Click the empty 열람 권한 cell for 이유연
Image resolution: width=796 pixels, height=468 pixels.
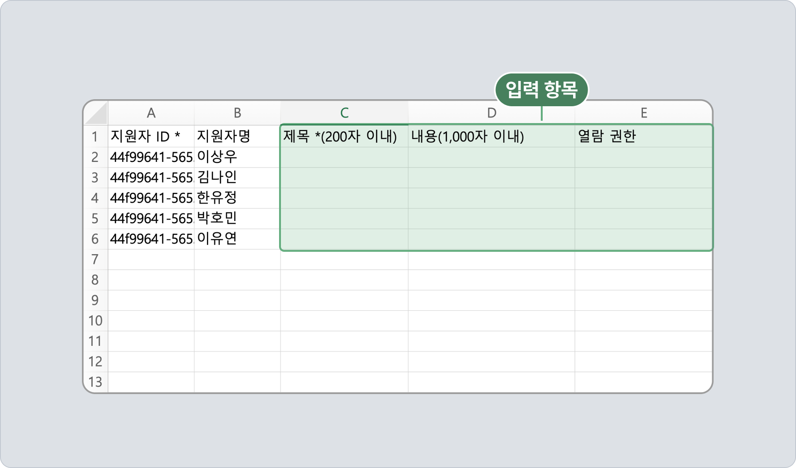pos(644,239)
